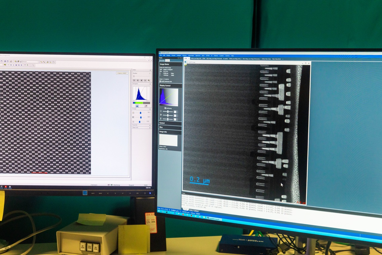Click brightness icon in Display Control panel
Viewport: 382px width, 255px height.
click(161, 111)
